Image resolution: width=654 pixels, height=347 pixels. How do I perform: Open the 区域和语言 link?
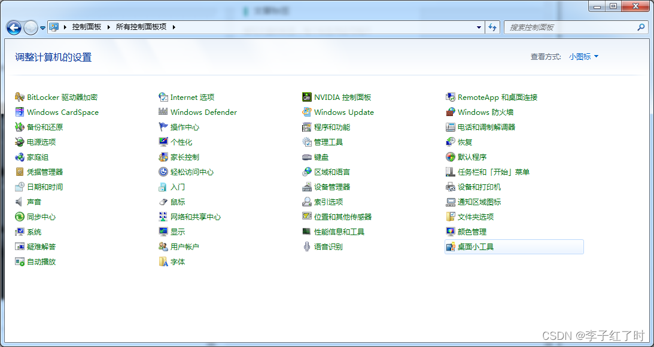332,172
